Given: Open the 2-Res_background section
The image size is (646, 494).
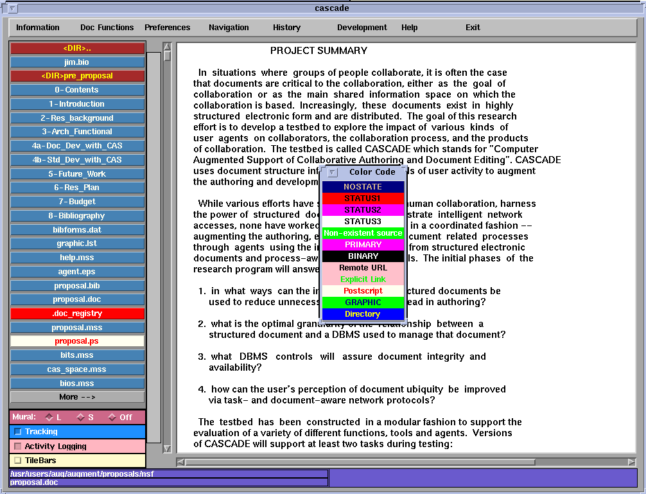Looking at the screenshot, I should 77,118.
